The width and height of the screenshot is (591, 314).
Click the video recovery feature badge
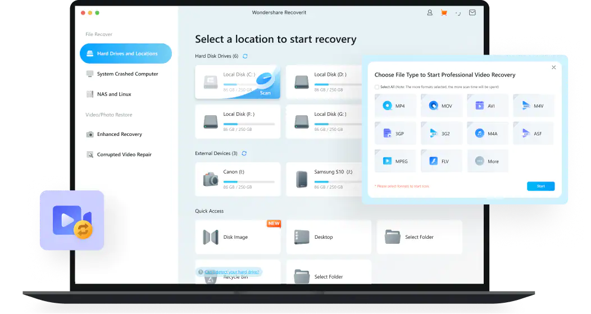(72, 220)
